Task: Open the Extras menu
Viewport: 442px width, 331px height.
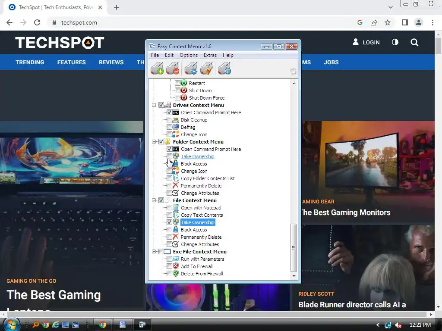Action: tap(210, 55)
